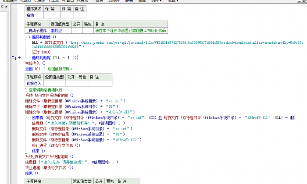
Task: Click the indented 结束 () line
Action: (39, 151)
